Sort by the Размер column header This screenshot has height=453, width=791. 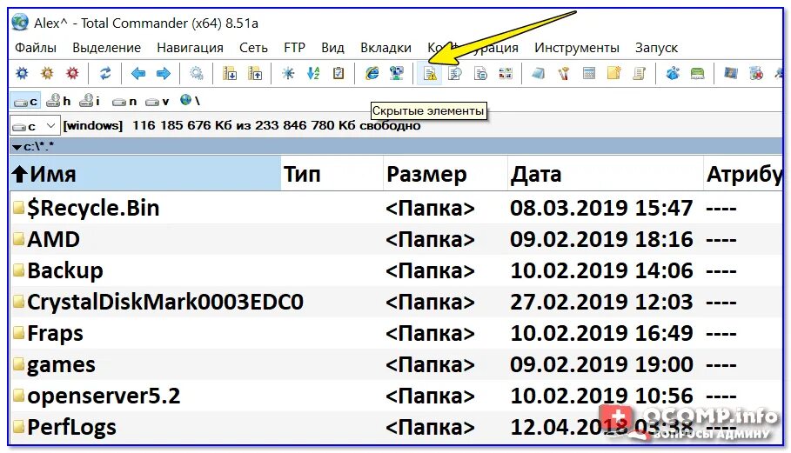[x=445, y=174]
